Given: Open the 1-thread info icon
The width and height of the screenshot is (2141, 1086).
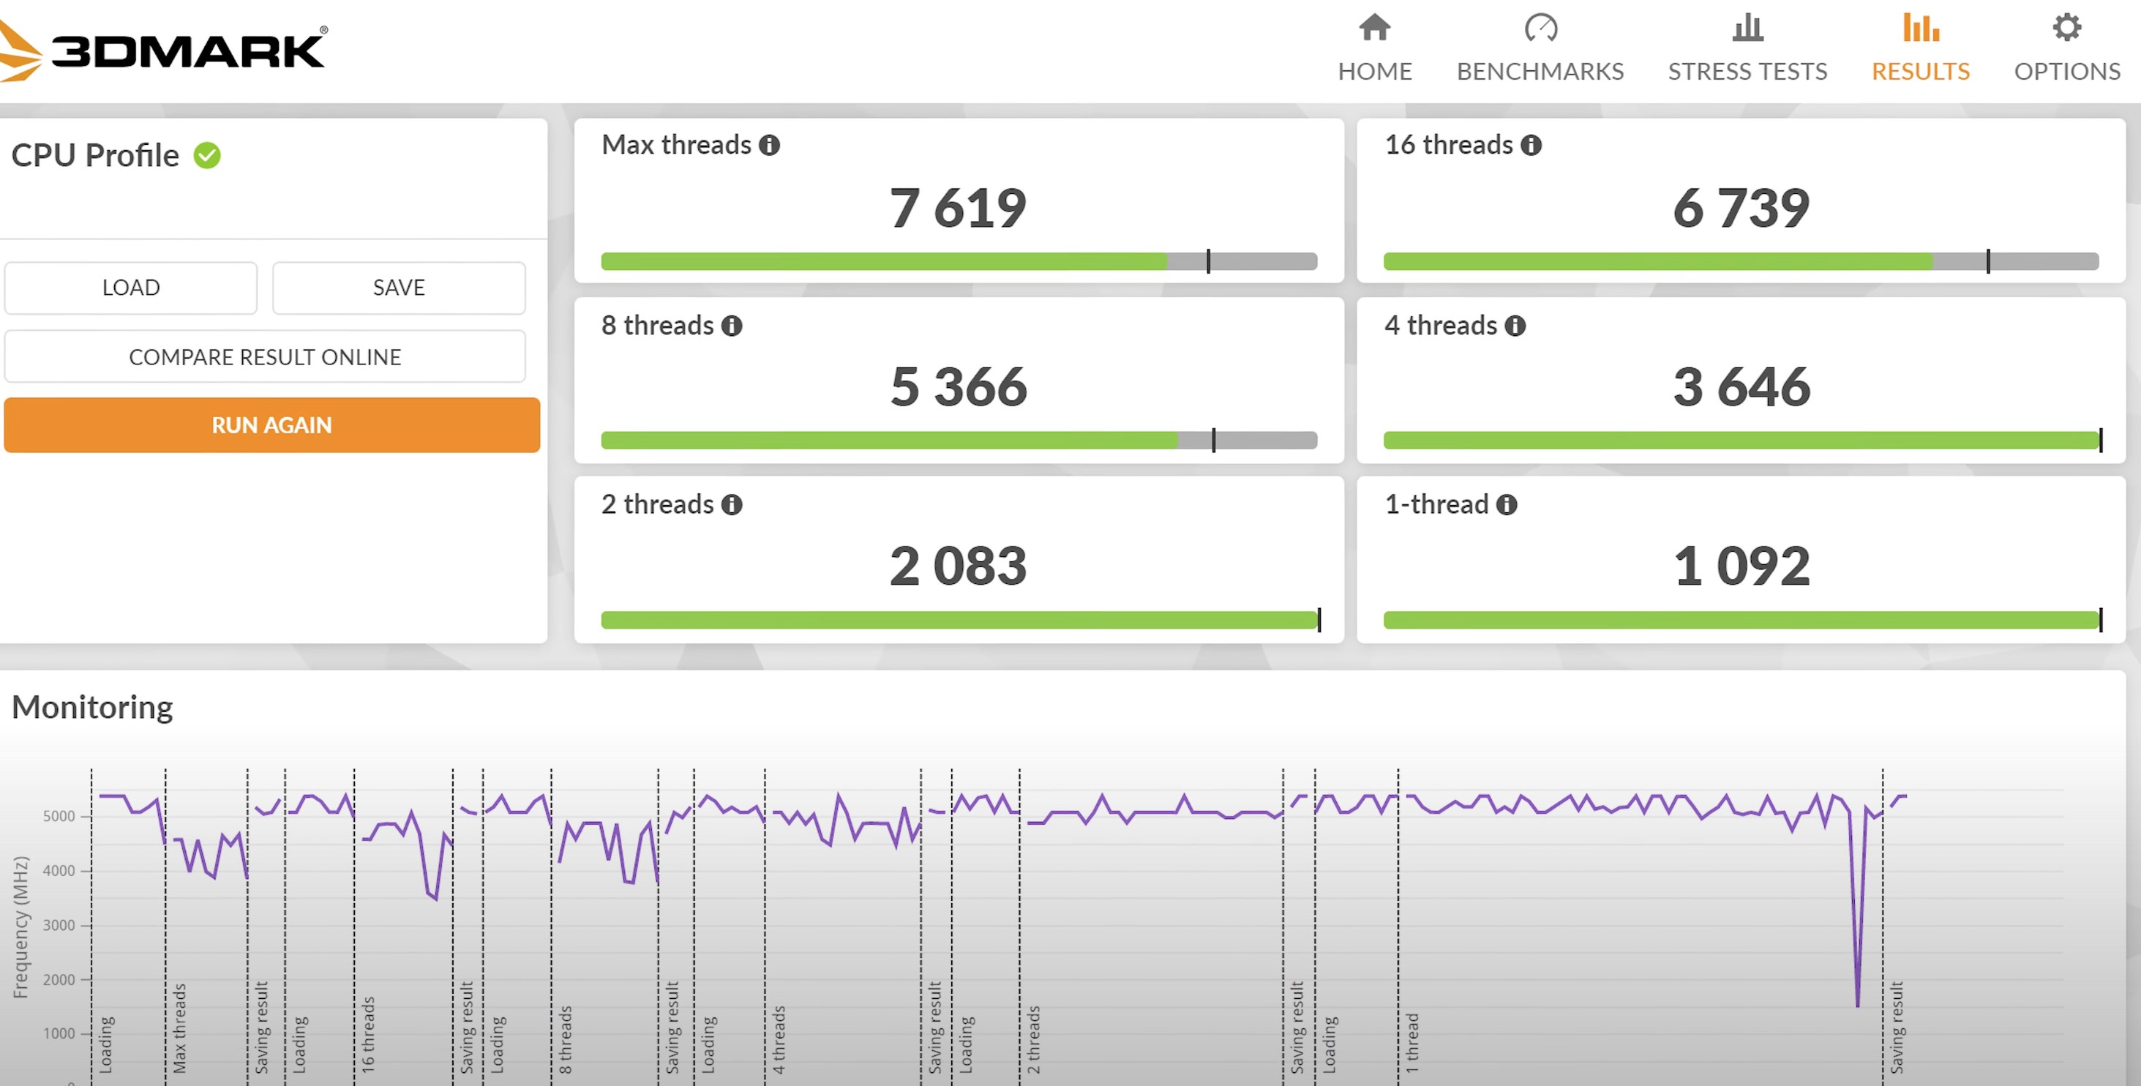Looking at the screenshot, I should click(1507, 505).
